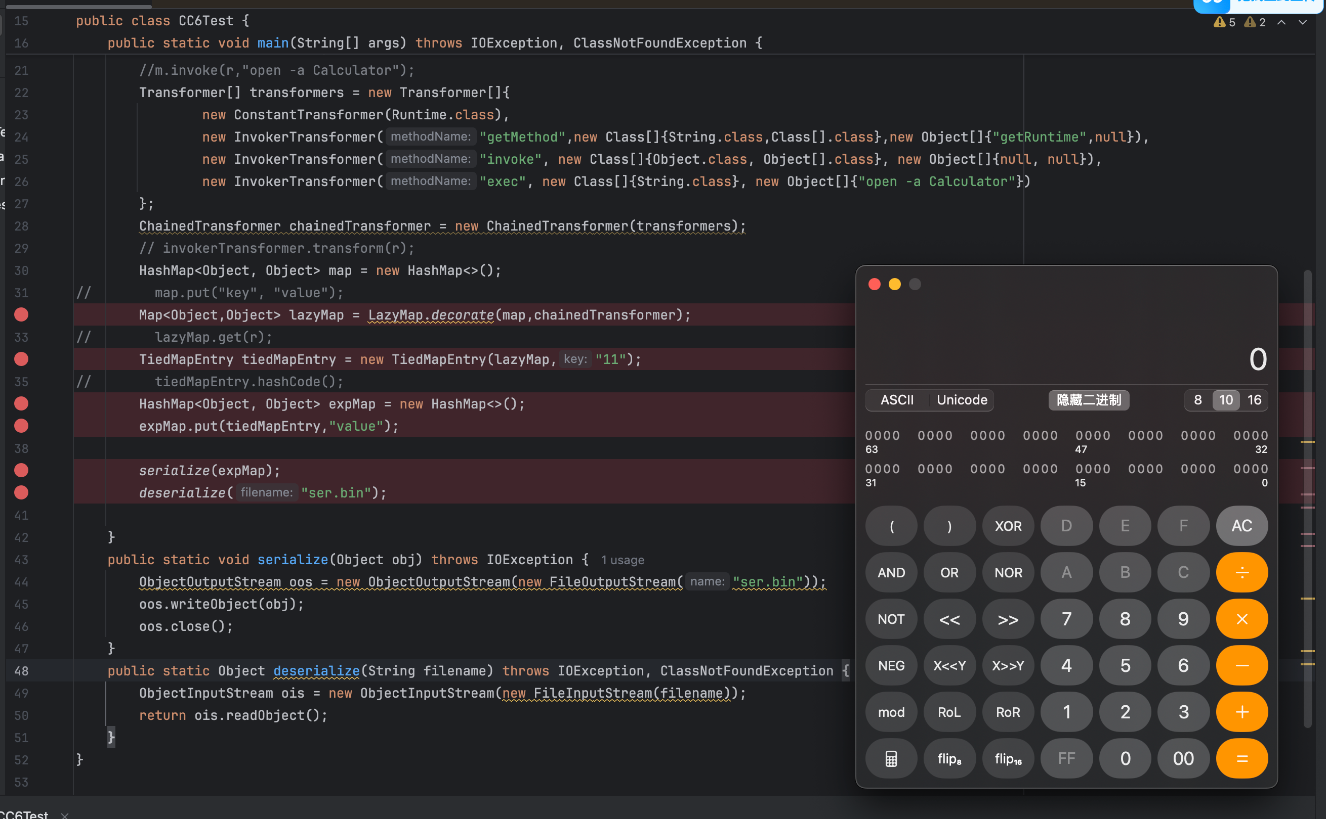This screenshot has width=1326, height=819.
Task: Toggle the ASCII display mode
Action: tap(897, 400)
